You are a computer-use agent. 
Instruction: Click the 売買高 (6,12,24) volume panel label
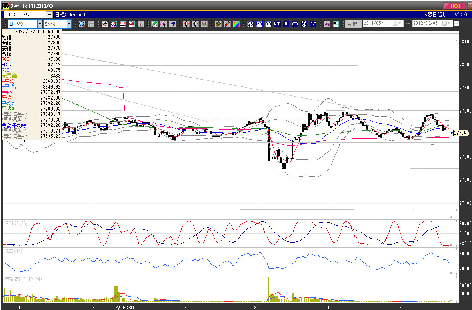pyautogui.click(x=24, y=279)
